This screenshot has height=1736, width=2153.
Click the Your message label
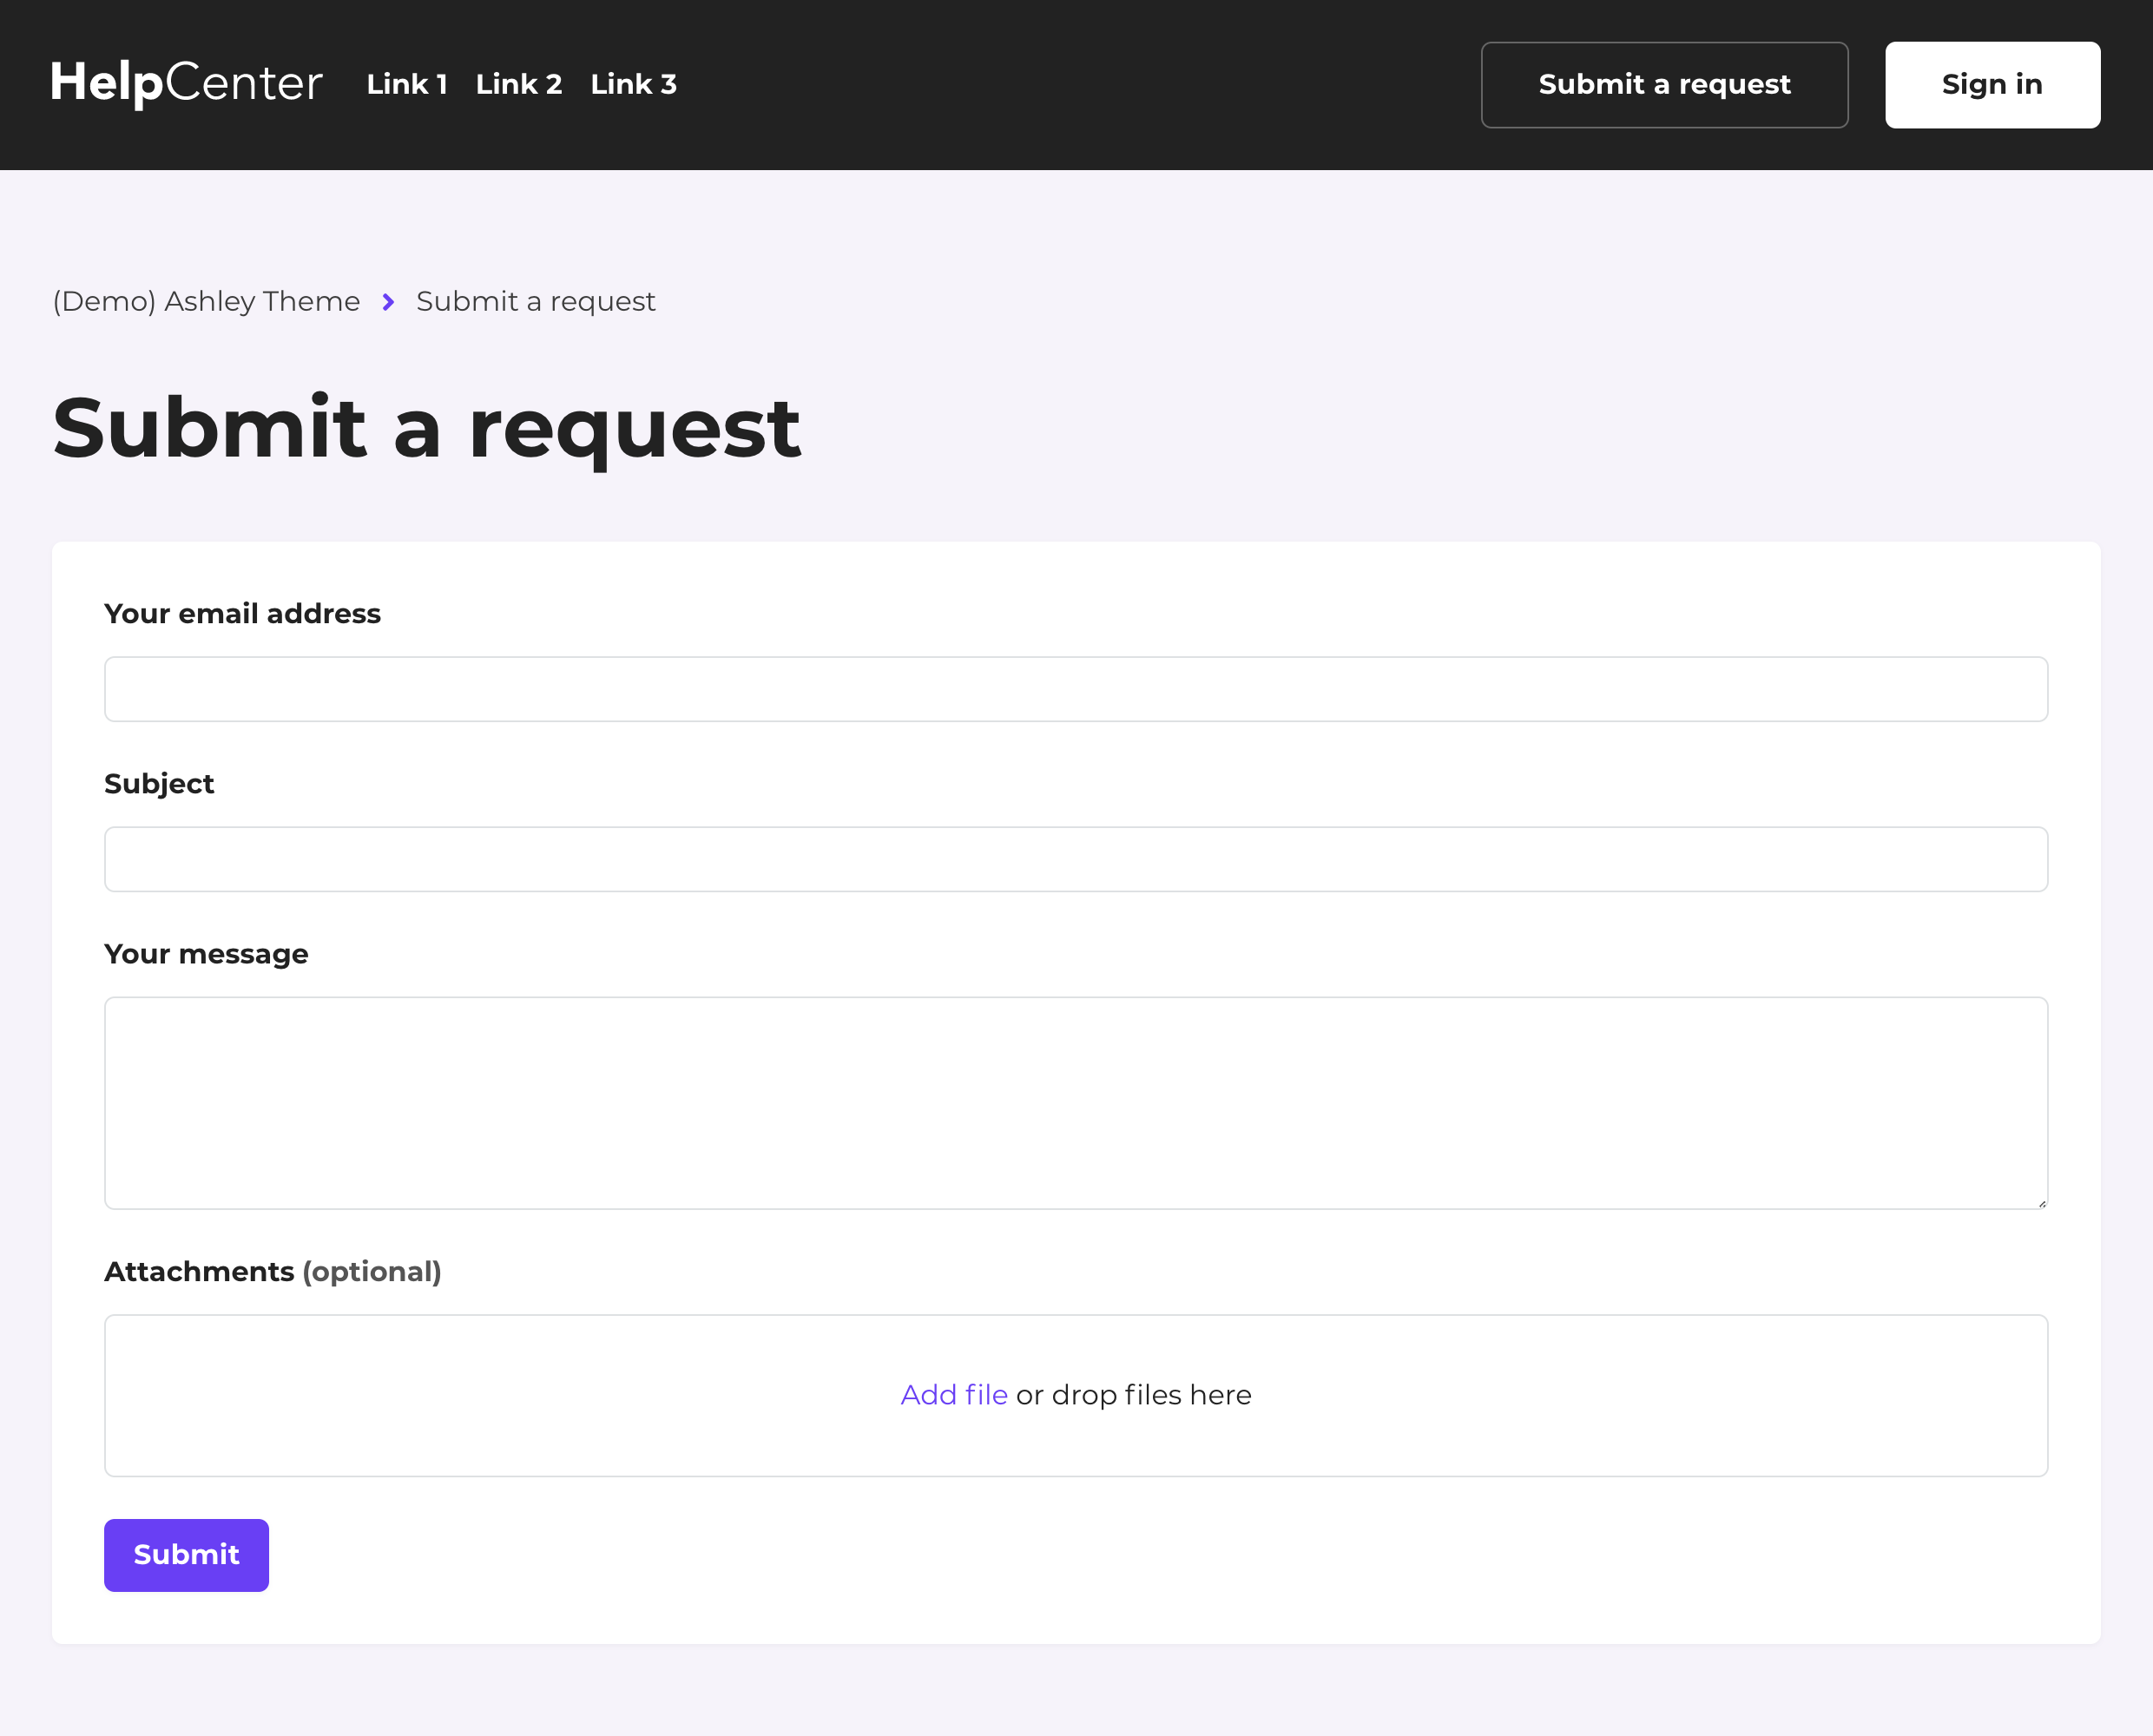click(206, 954)
